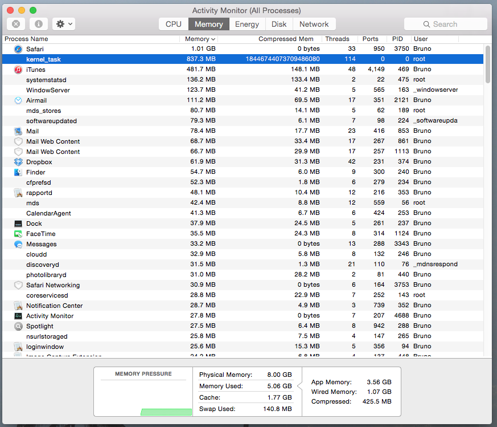Click the Messages bubble icon

[x=18, y=244]
